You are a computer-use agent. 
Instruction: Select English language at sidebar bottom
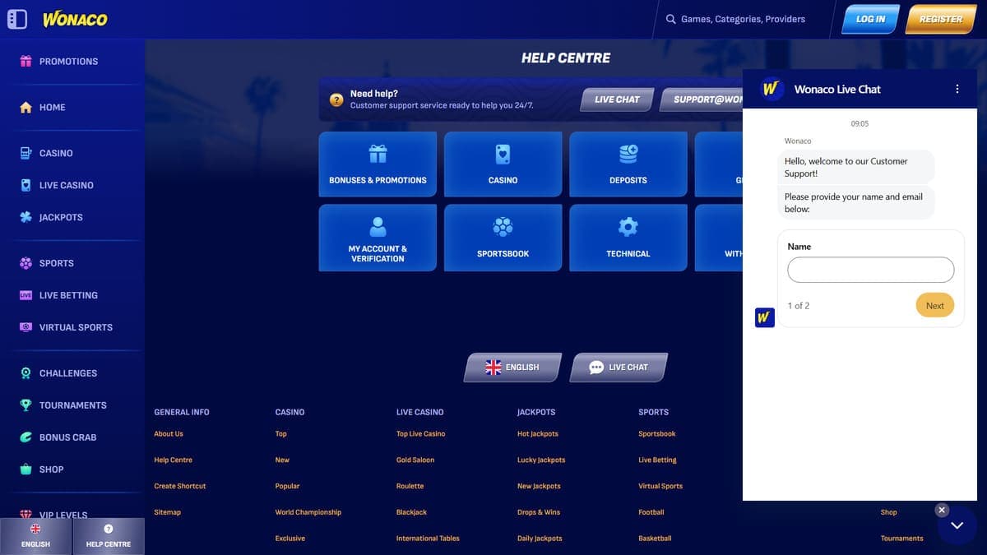(x=35, y=536)
